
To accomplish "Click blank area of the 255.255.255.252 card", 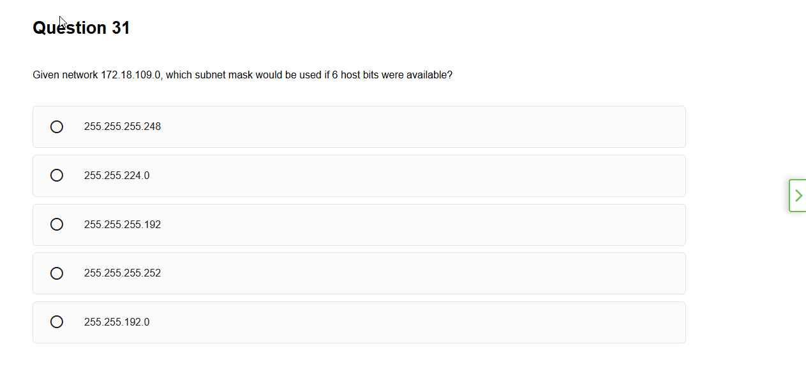I will point(415,273).
